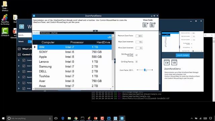
Task: Click the ZoomPanelDemo sample preview thumbnail
Action: coord(183,42)
